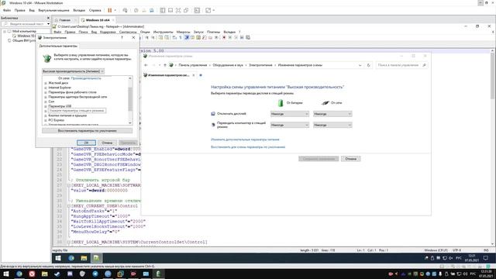The width and height of the screenshot is (496, 279).
Task: Click the VMware pause virtual machine icon
Action: 110,10
